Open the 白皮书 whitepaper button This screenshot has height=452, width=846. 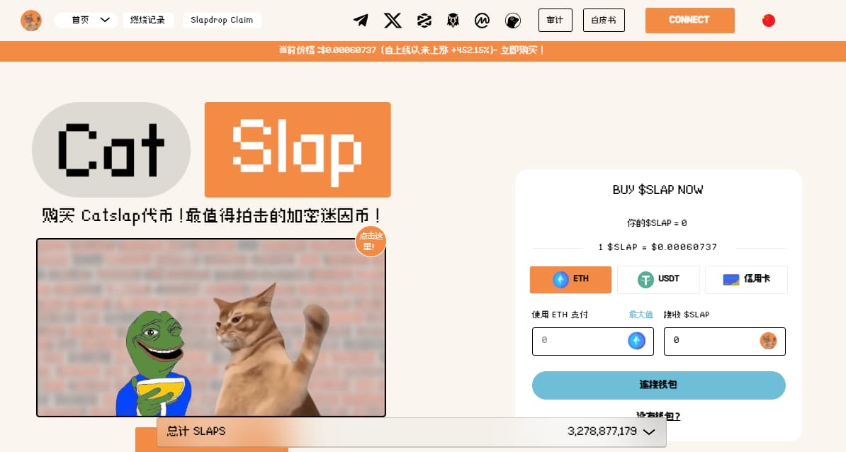[604, 20]
